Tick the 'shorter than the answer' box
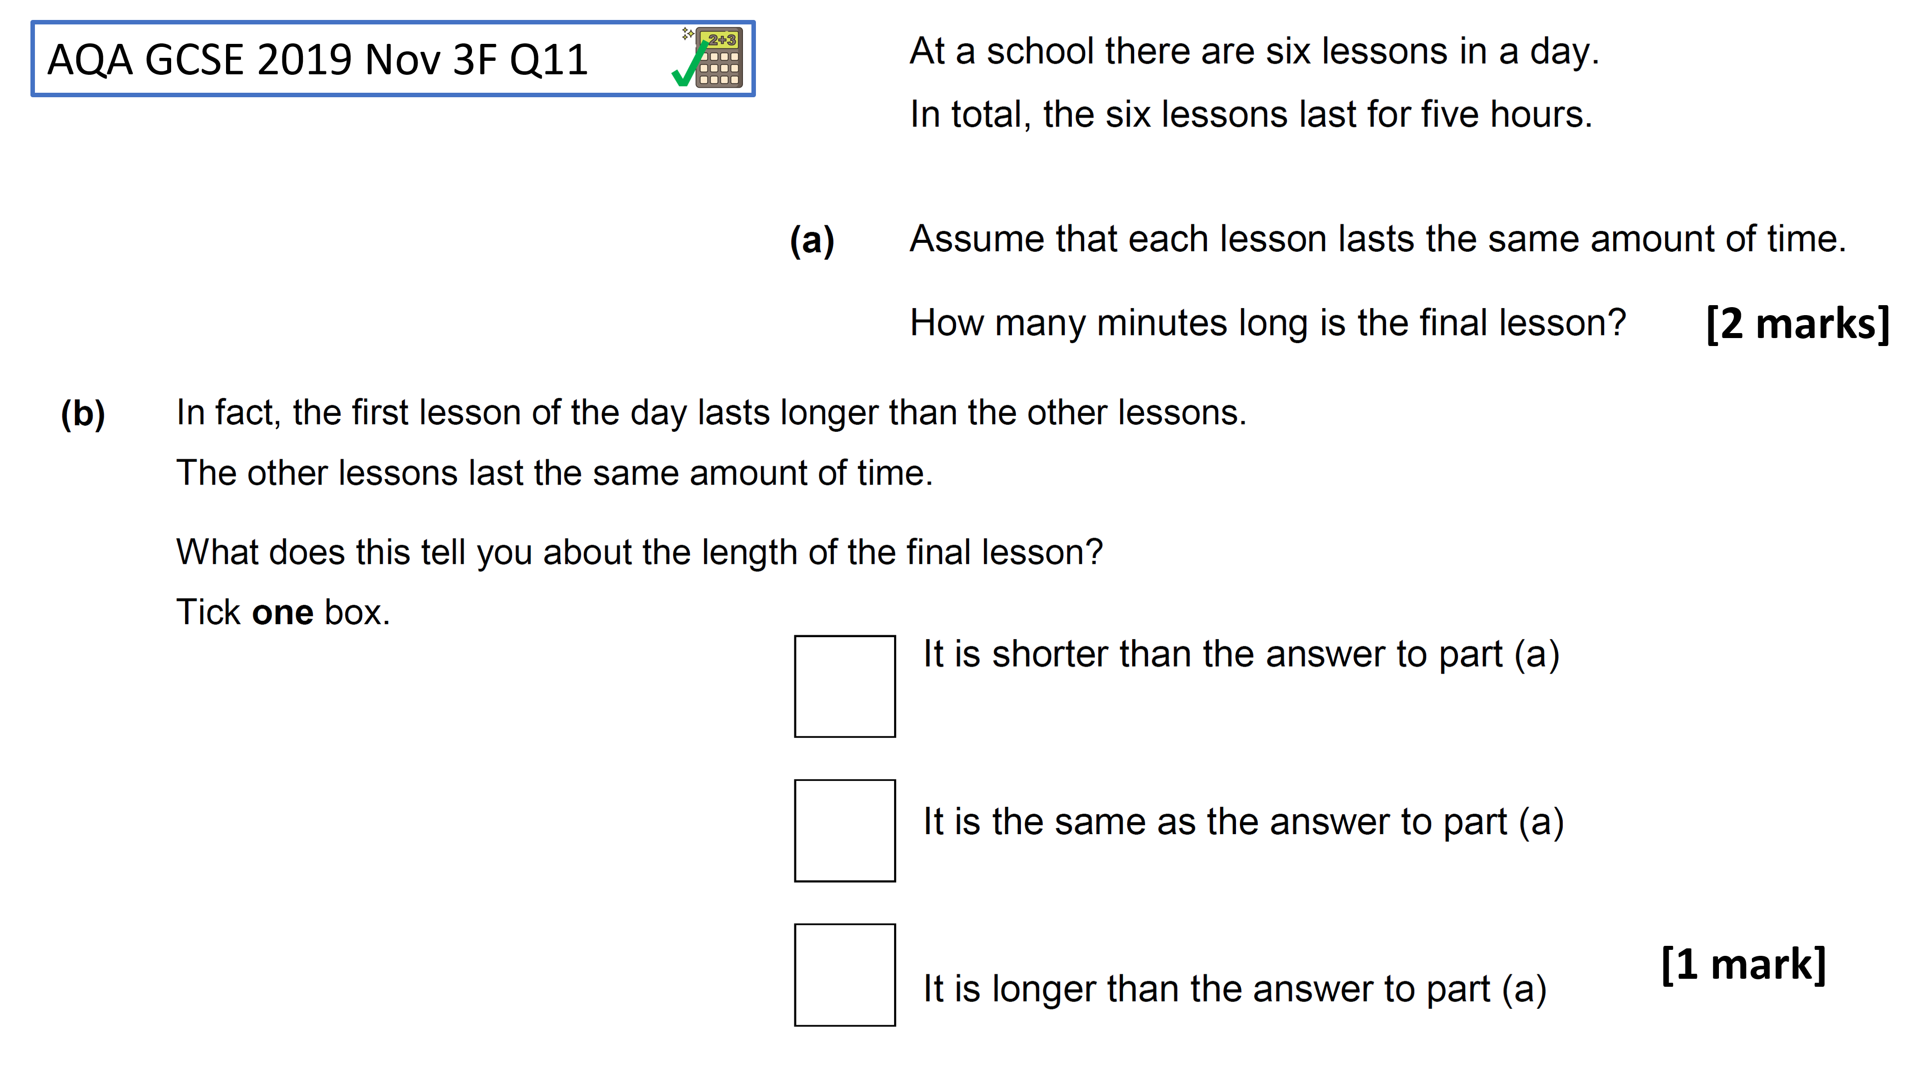Screen dimensions: 1916x1077 [x=845, y=686]
